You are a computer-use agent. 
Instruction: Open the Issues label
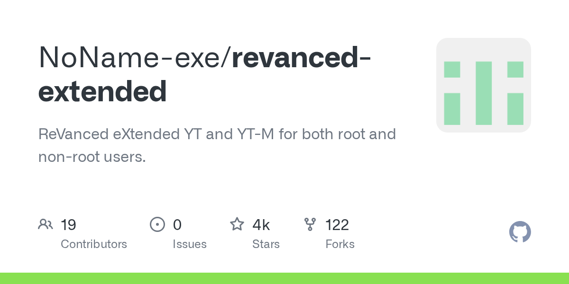(x=190, y=244)
